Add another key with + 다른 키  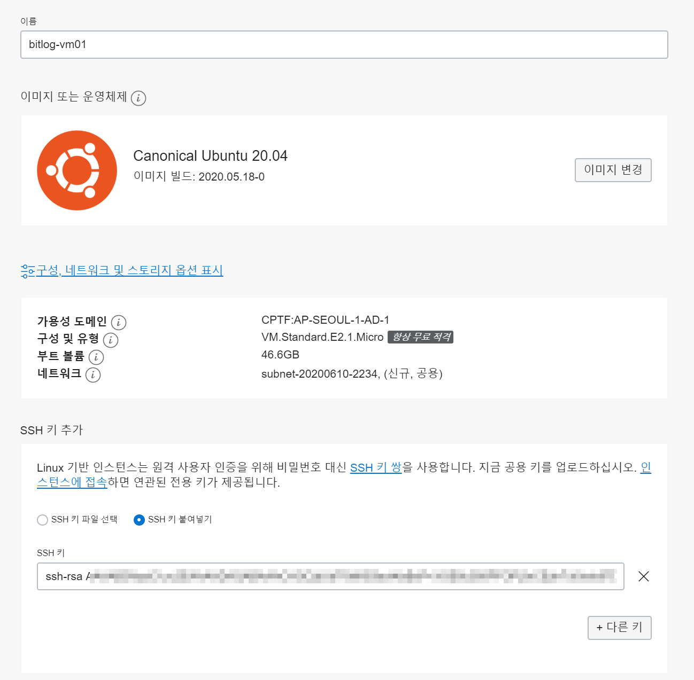[620, 628]
